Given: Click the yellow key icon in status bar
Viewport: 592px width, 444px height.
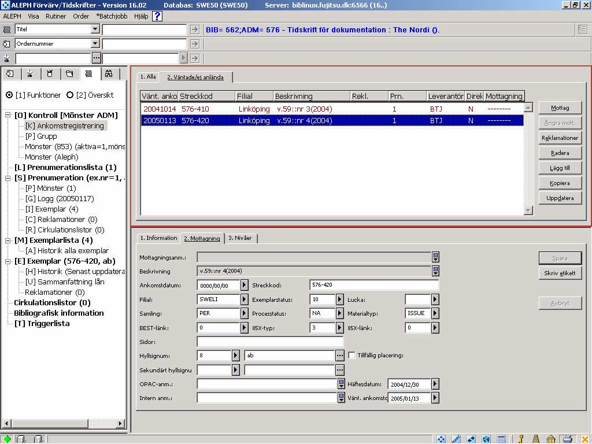Looking at the screenshot, I should pyautogui.click(x=521, y=439).
